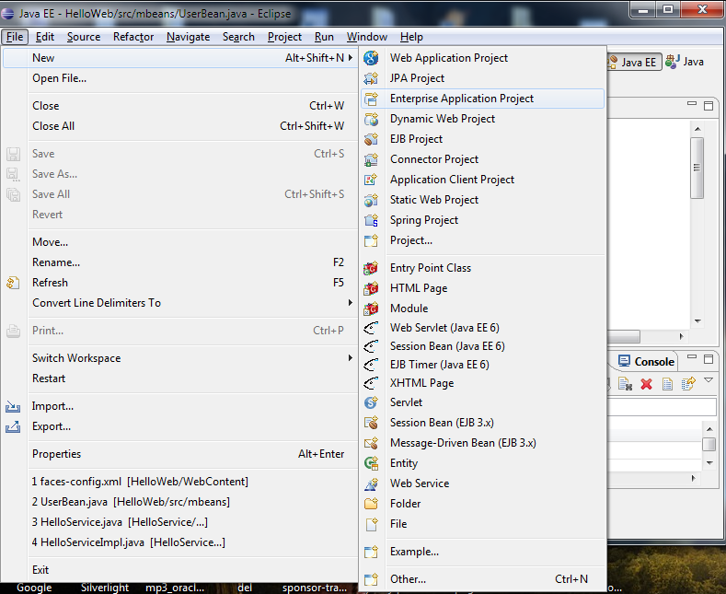Expand the Switch Workspace submenu
The image size is (726, 594).
pos(351,358)
